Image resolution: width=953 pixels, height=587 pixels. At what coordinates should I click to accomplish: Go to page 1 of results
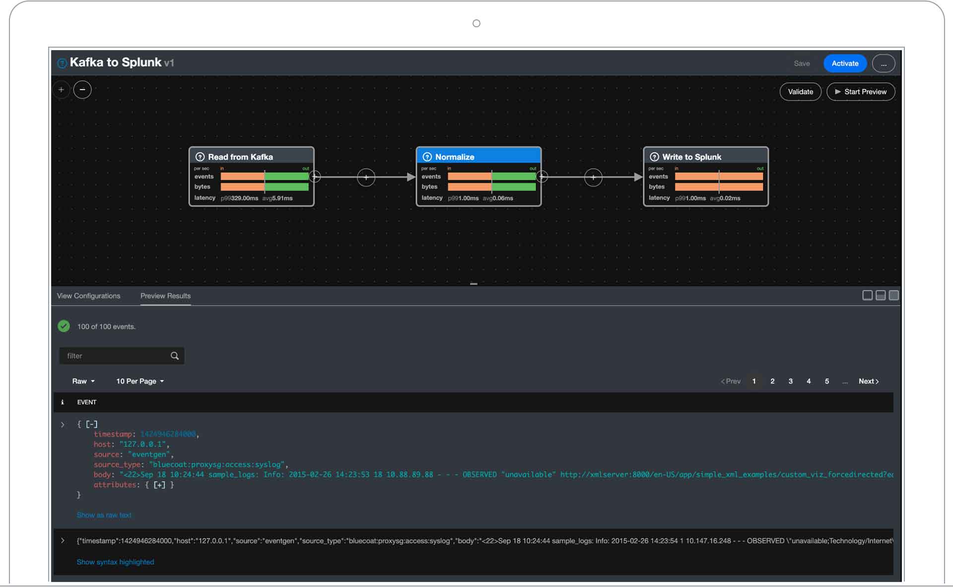(754, 381)
